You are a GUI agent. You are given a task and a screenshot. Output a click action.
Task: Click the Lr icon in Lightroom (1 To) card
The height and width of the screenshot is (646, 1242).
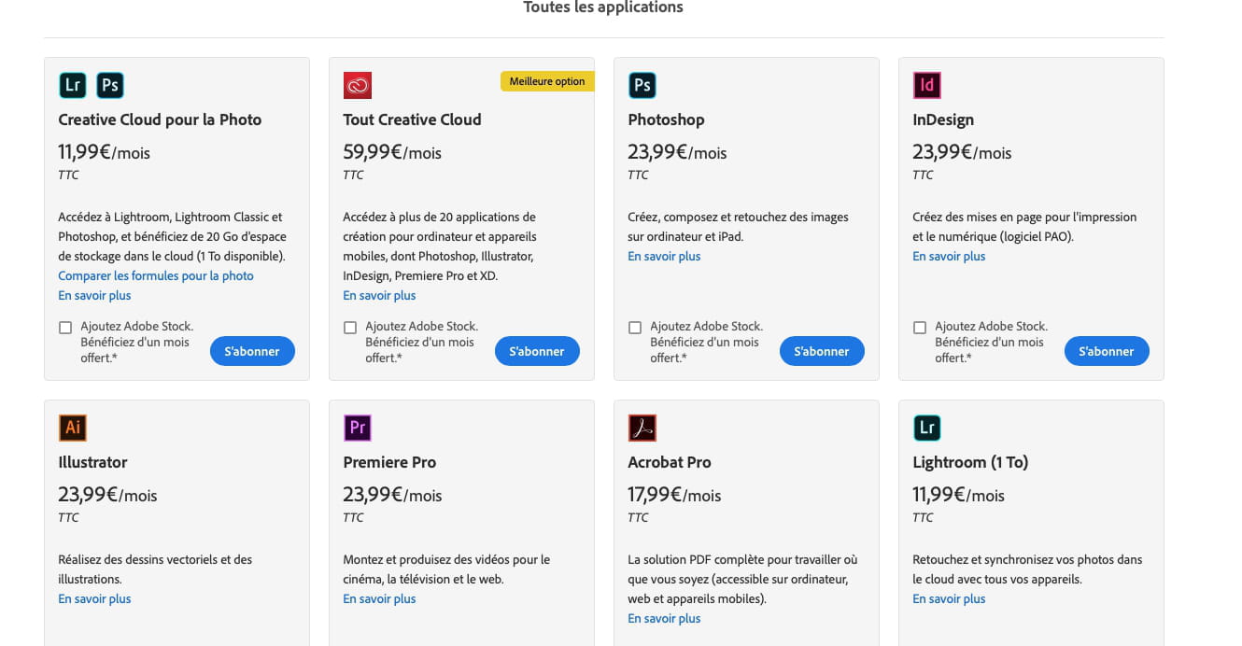click(x=927, y=428)
